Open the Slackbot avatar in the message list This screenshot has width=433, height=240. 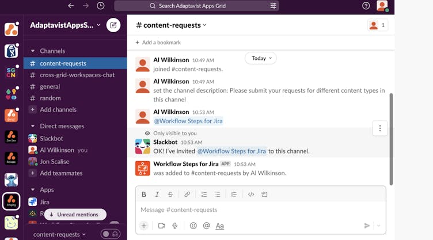tap(142, 146)
